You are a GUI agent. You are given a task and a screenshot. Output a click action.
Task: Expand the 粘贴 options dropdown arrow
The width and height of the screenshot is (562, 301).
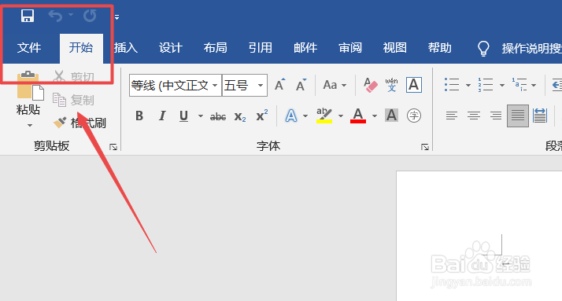tap(30, 125)
